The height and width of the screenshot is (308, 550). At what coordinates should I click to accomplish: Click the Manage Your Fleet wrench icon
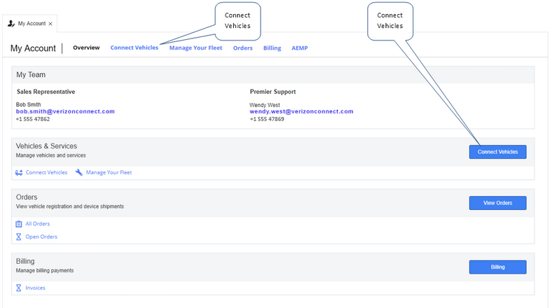pyautogui.click(x=79, y=172)
